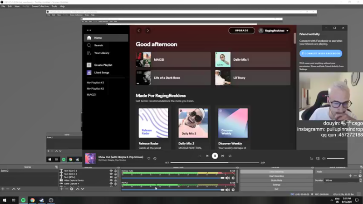The height and width of the screenshot is (204, 363).
Task: Open the Daily Mix 2 playlist cover
Action: click(193, 123)
